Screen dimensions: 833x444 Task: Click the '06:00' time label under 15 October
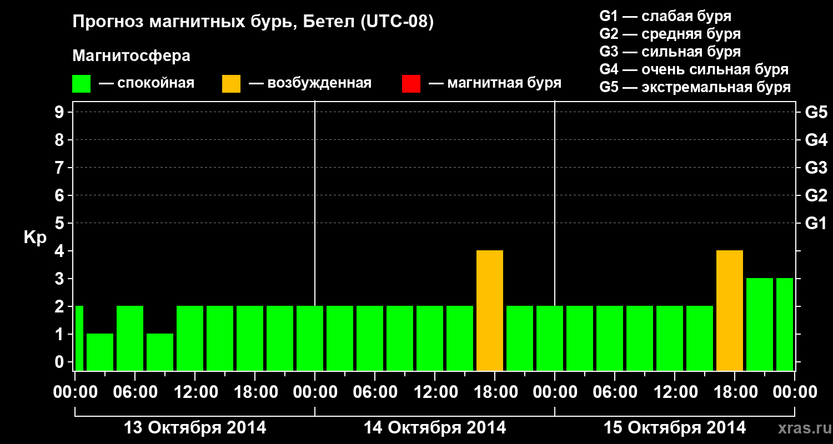pyautogui.click(x=615, y=392)
